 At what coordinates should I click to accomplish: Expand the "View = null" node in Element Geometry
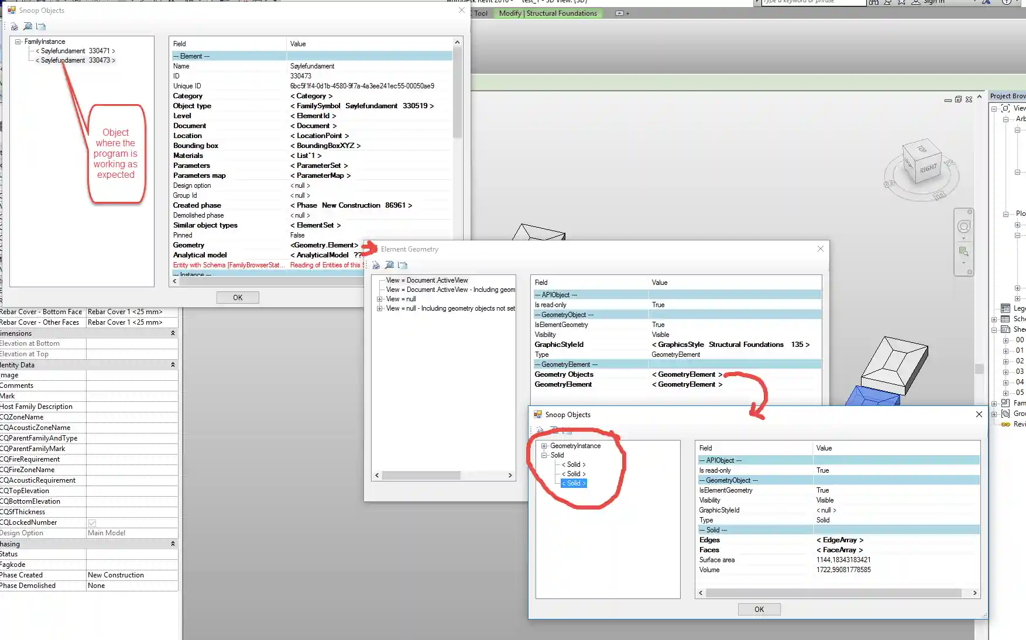tap(380, 299)
